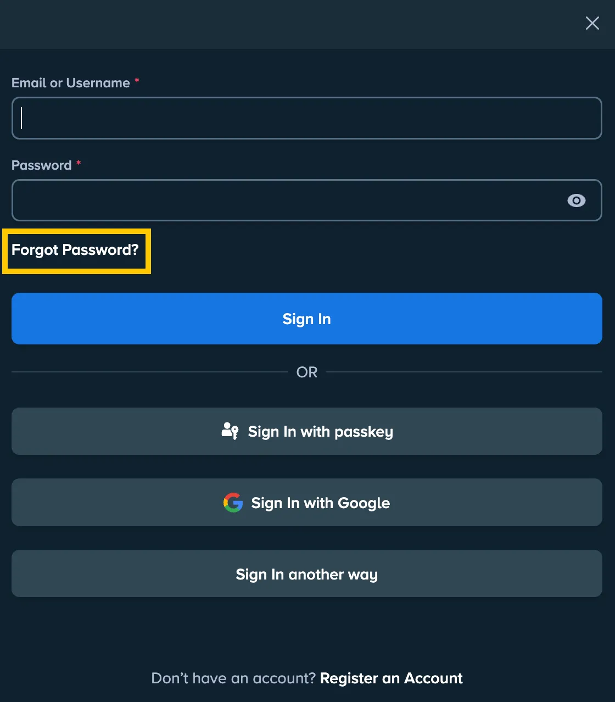Select Sign In another way
This screenshot has height=702, width=615.
pos(307,573)
